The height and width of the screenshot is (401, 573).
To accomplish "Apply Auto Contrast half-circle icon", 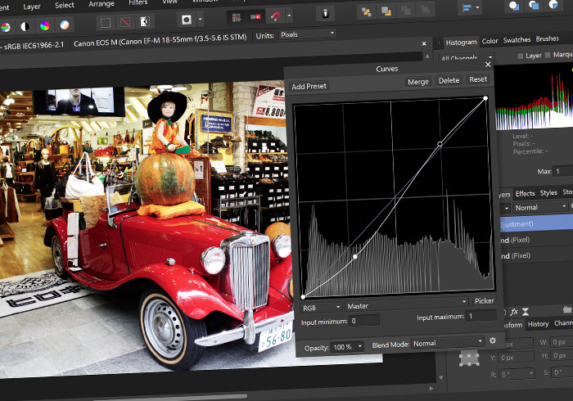I will pos(25,26).
